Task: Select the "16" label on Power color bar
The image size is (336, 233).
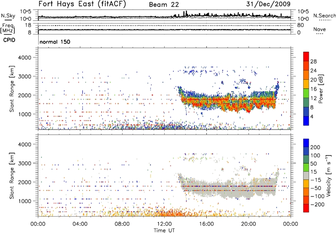Action: [313, 89]
